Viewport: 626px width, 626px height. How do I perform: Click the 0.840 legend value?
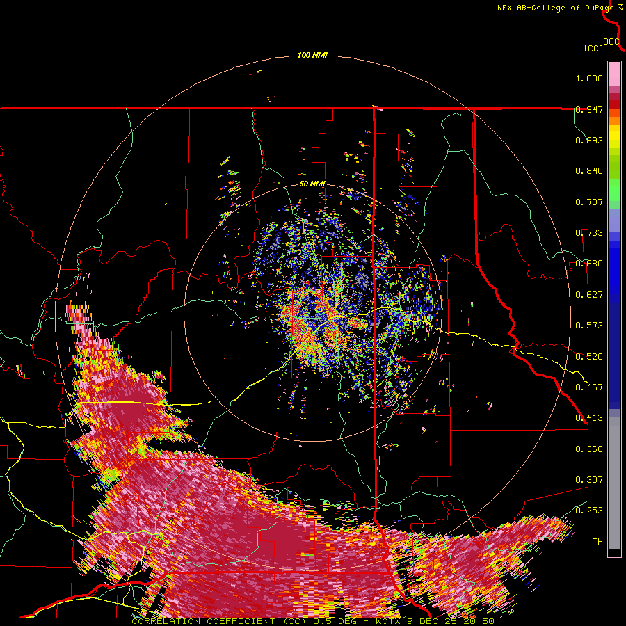point(589,171)
